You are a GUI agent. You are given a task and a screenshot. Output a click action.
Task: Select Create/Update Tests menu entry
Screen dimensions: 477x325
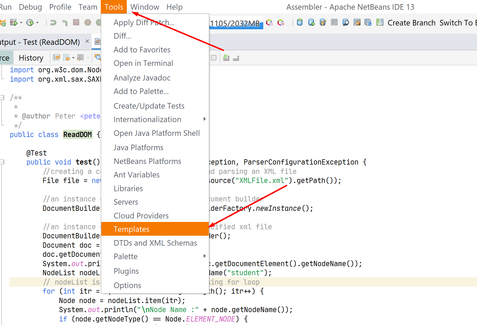pos(155,106)
